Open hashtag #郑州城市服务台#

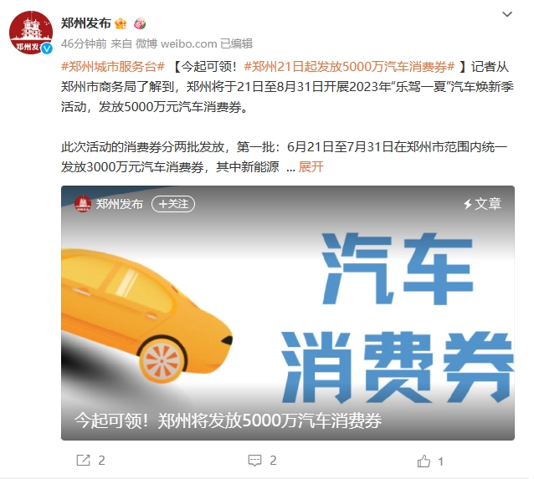(x=113, y=67)
